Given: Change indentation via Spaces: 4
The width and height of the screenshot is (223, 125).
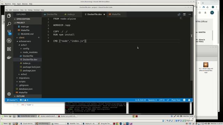Looking at the screenshot, I should [x=152, y=100].
